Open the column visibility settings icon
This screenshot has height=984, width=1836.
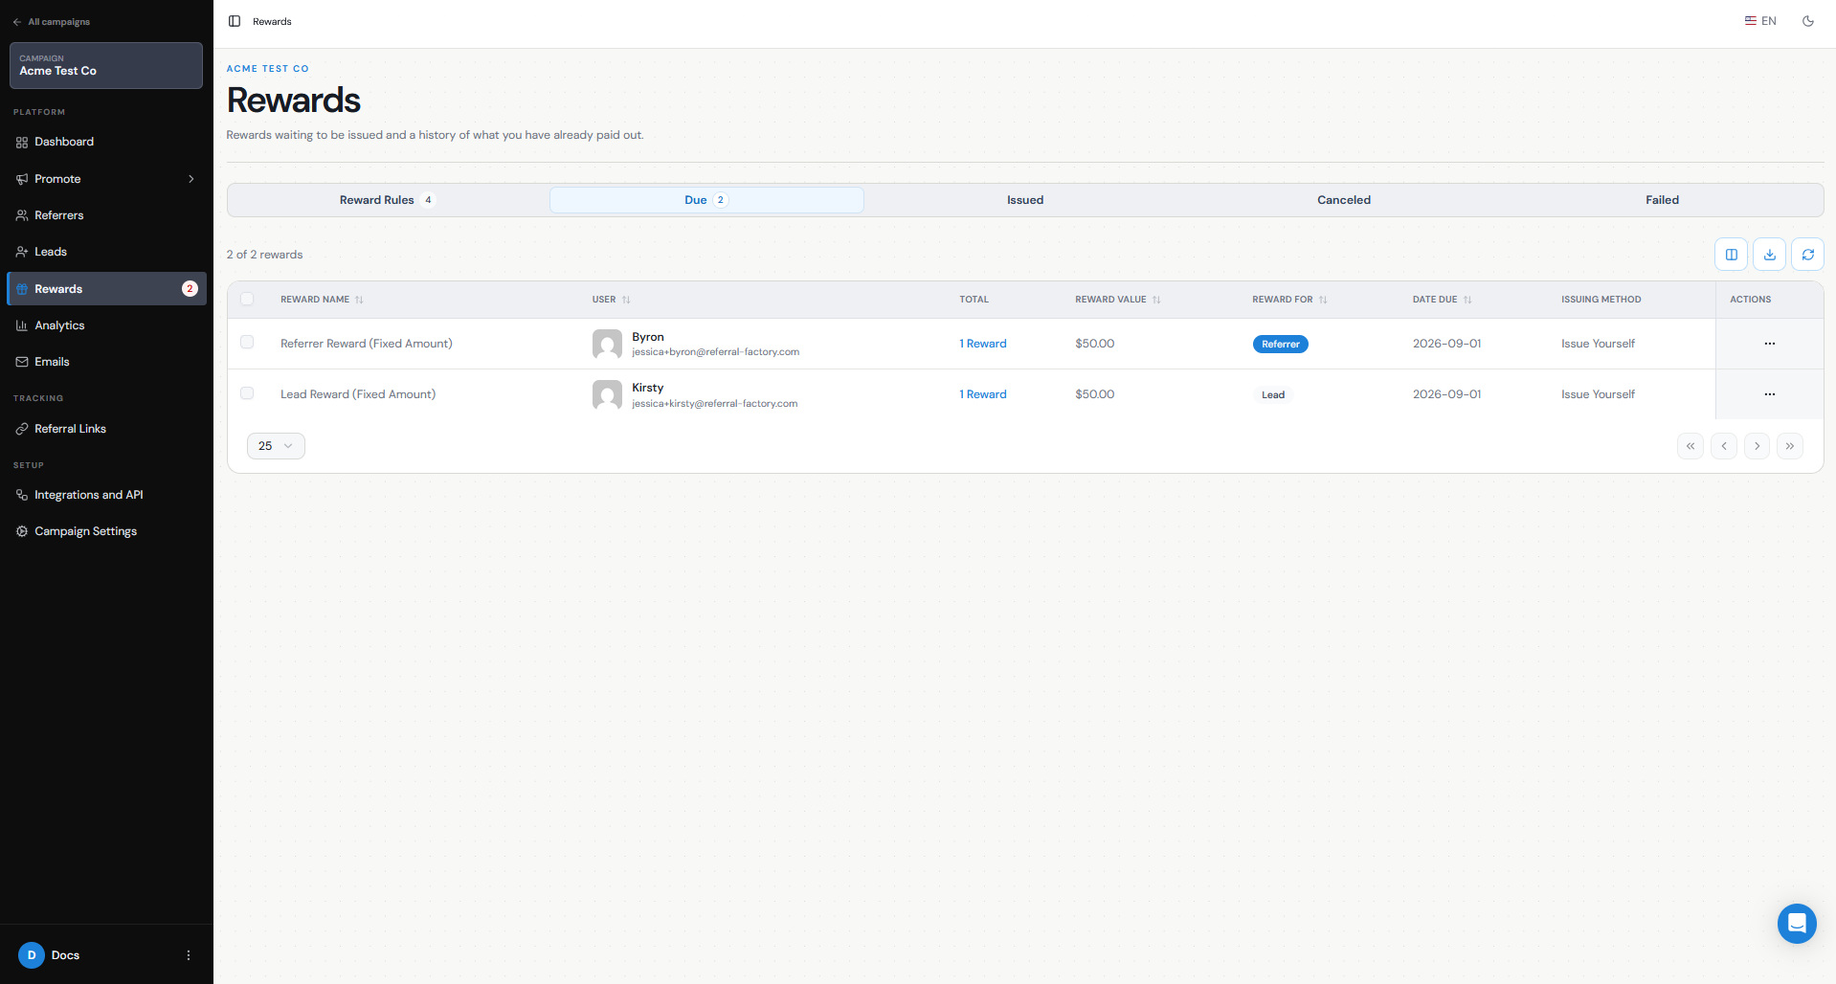click(1731, 255)
